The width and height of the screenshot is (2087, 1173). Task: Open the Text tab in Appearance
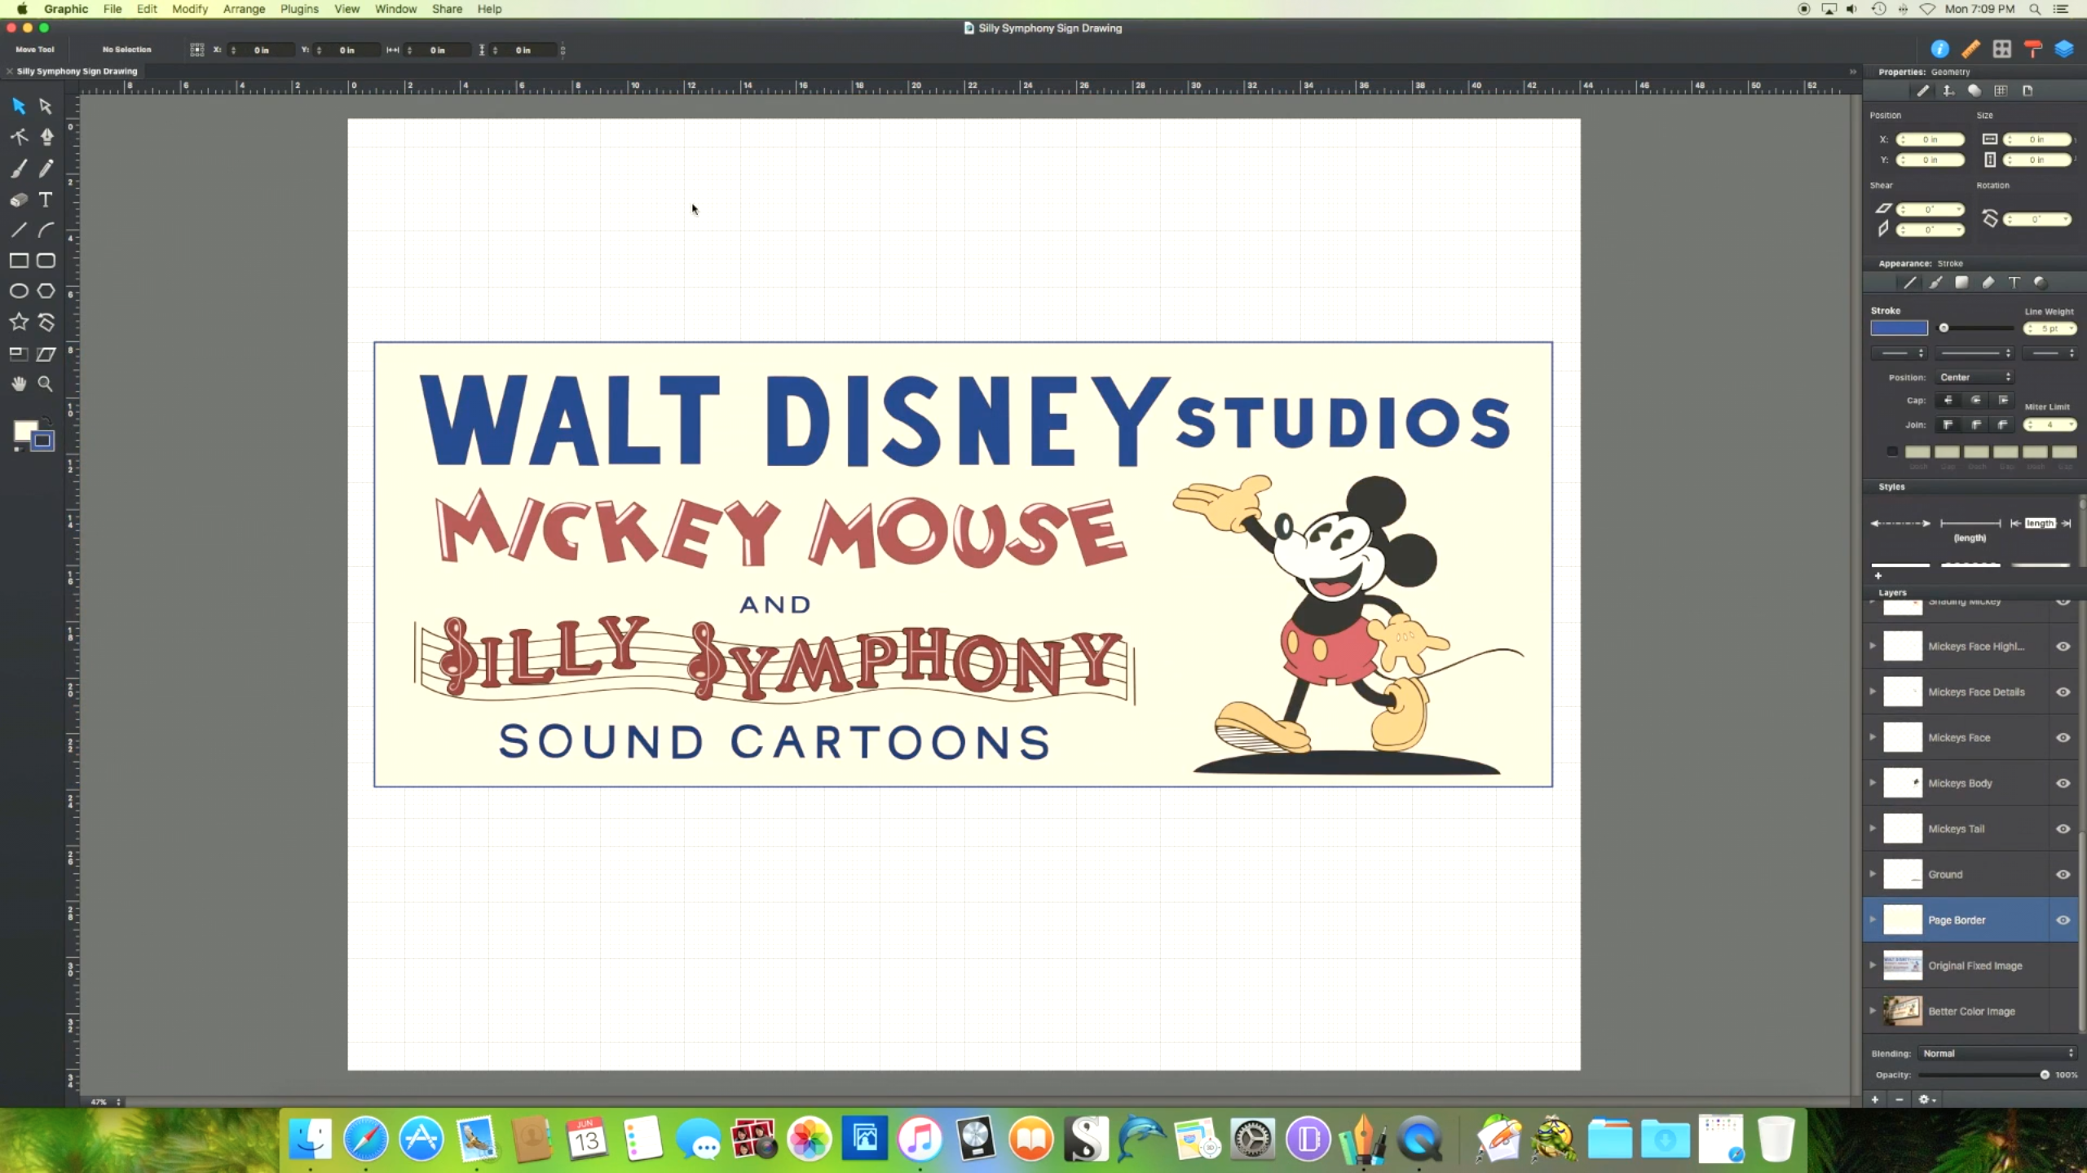tap(2014, 283)
